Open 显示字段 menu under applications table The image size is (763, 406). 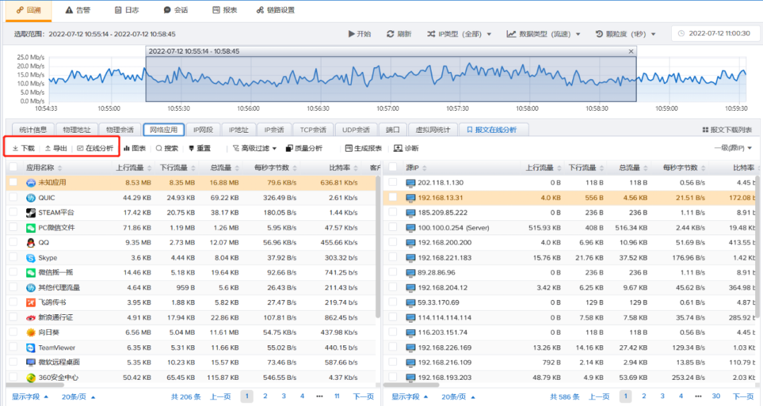pos(30,397)
